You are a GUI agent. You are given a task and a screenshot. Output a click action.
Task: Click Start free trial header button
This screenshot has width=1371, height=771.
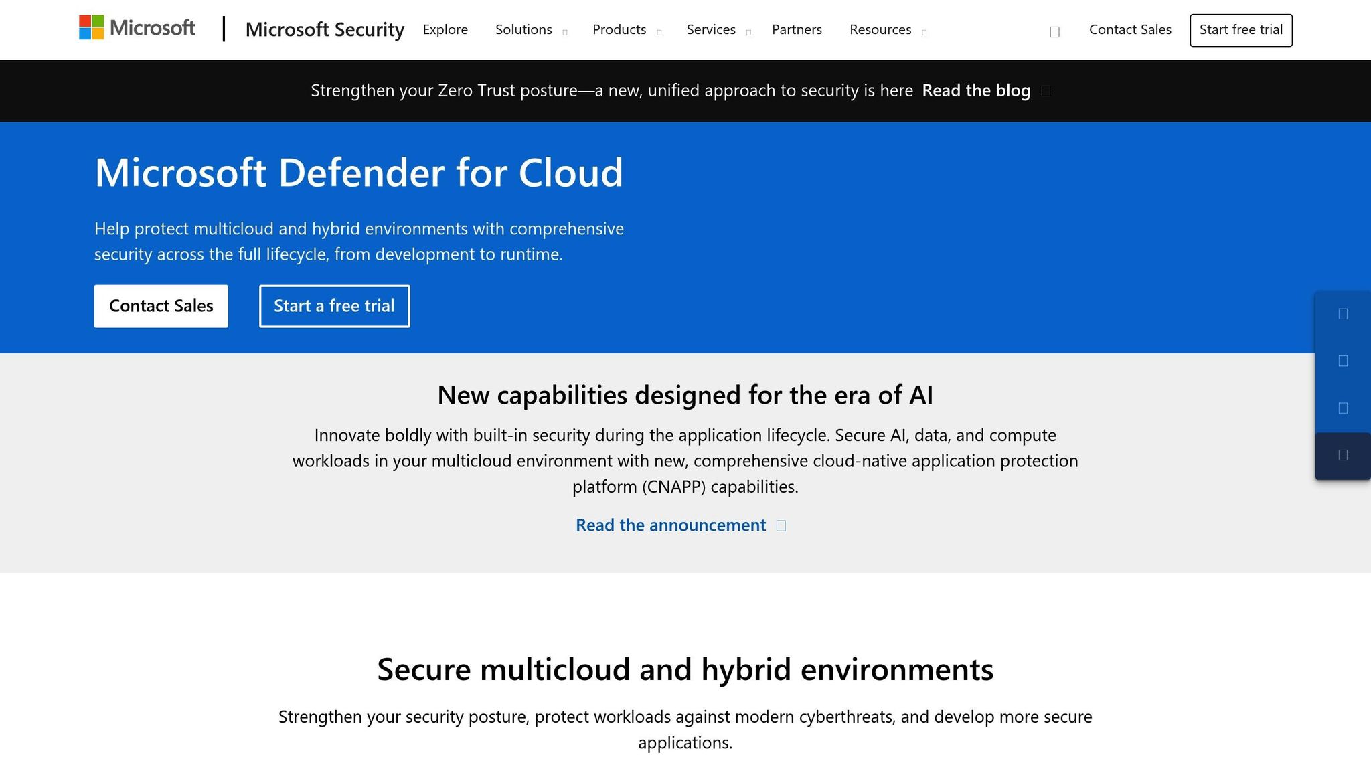pos(1240,30)
